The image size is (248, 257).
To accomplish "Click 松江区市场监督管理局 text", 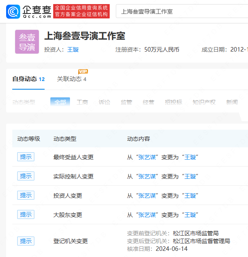I will [201, 241].
